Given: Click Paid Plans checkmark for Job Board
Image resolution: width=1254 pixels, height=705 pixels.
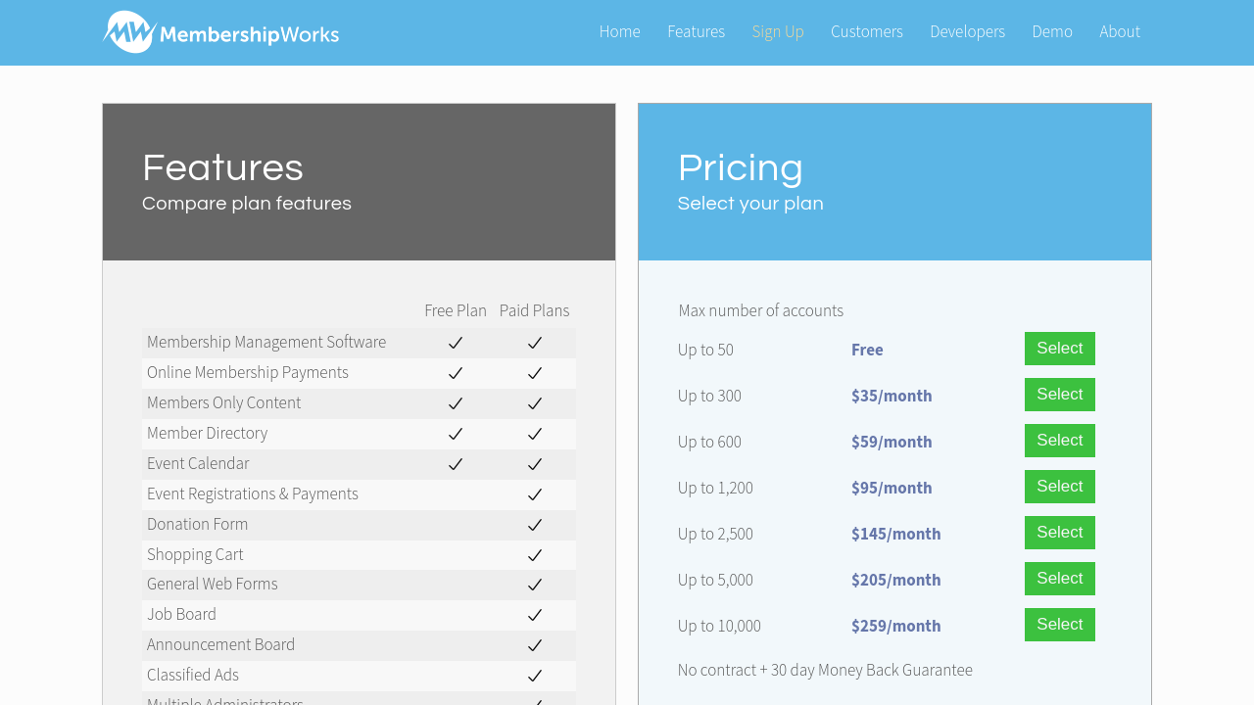Looking at the screenshot, I should tap(535, 615).
